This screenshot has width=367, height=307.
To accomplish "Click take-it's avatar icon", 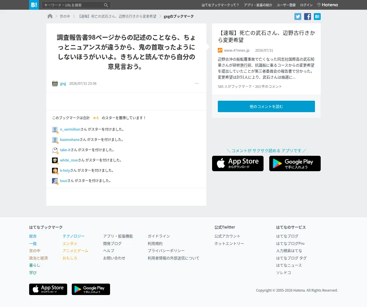I will point(55,150).
